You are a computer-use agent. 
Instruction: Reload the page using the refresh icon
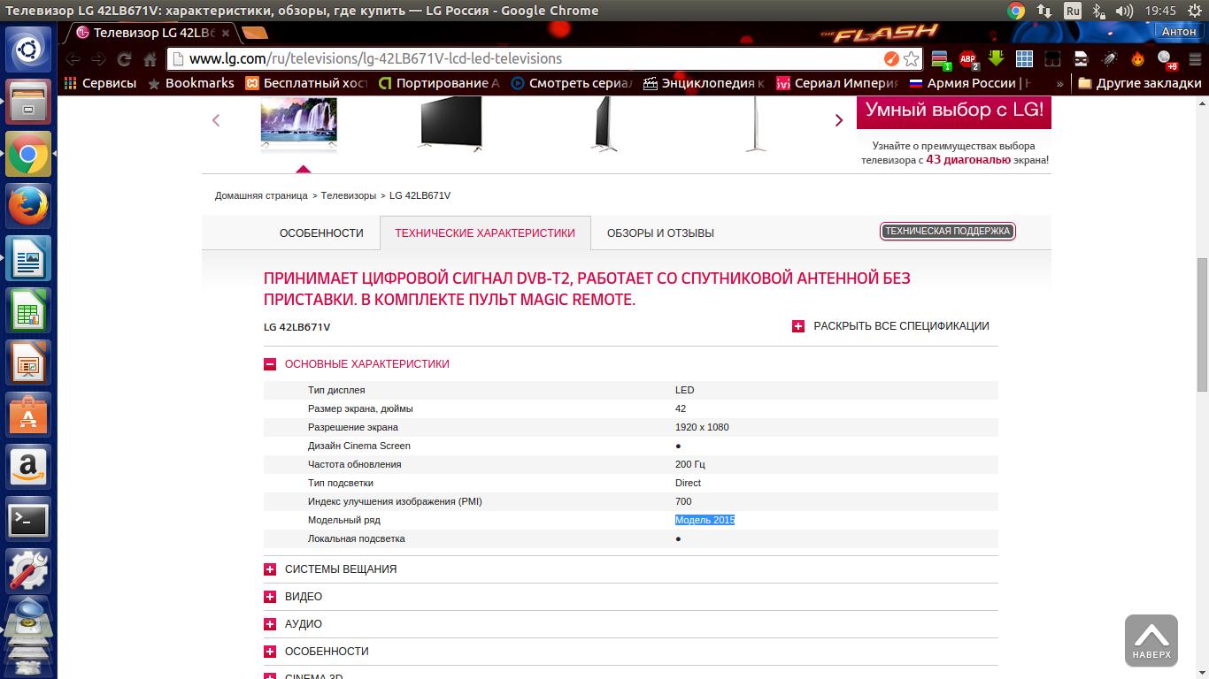click(x=124, y=59)
